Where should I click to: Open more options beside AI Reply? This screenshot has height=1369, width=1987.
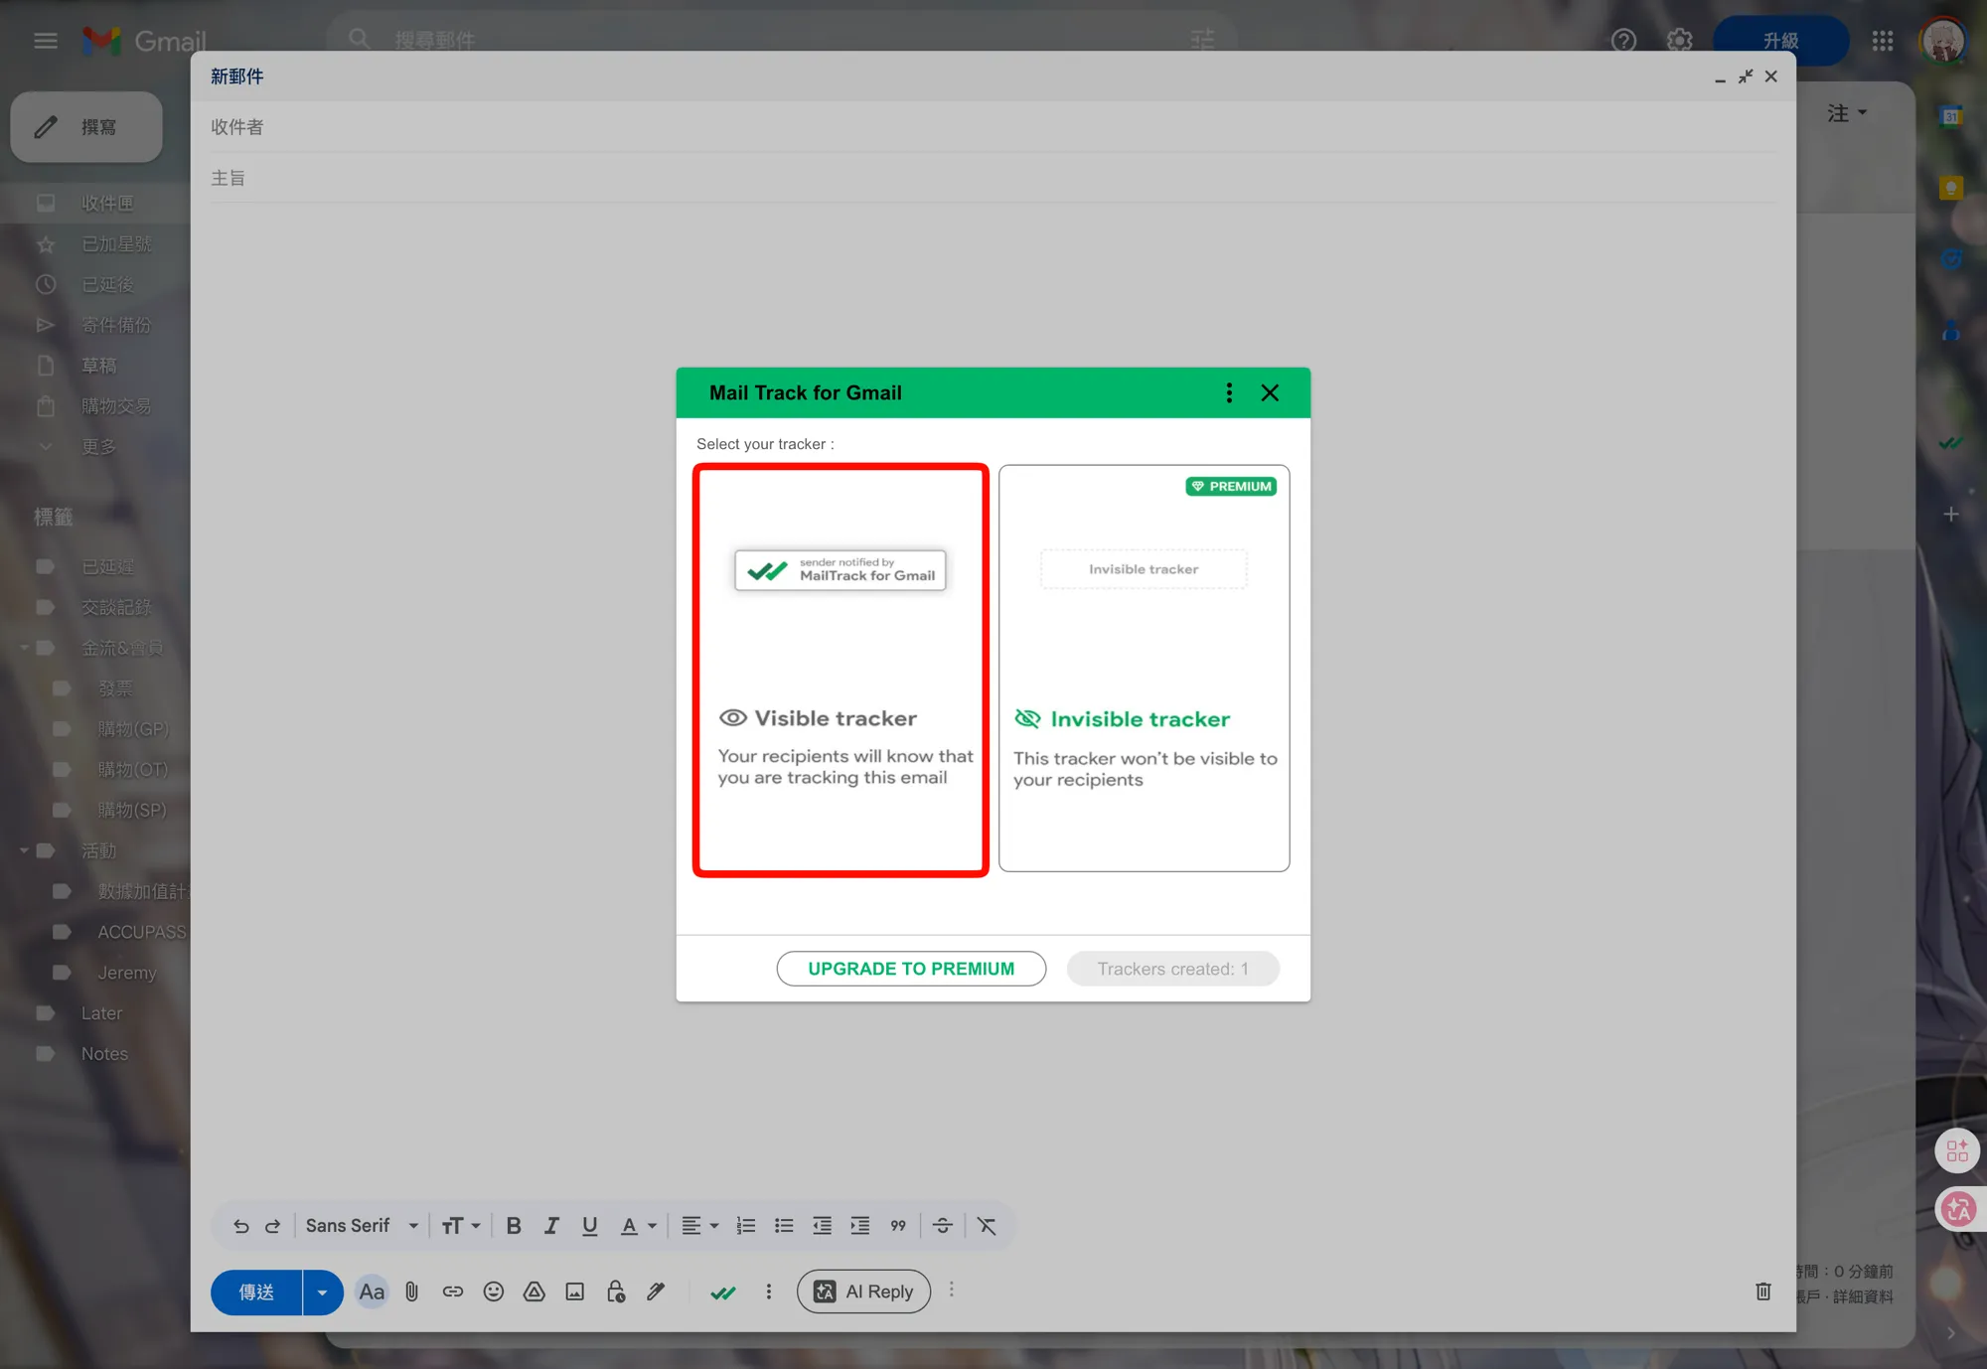tap(952, 1290)
